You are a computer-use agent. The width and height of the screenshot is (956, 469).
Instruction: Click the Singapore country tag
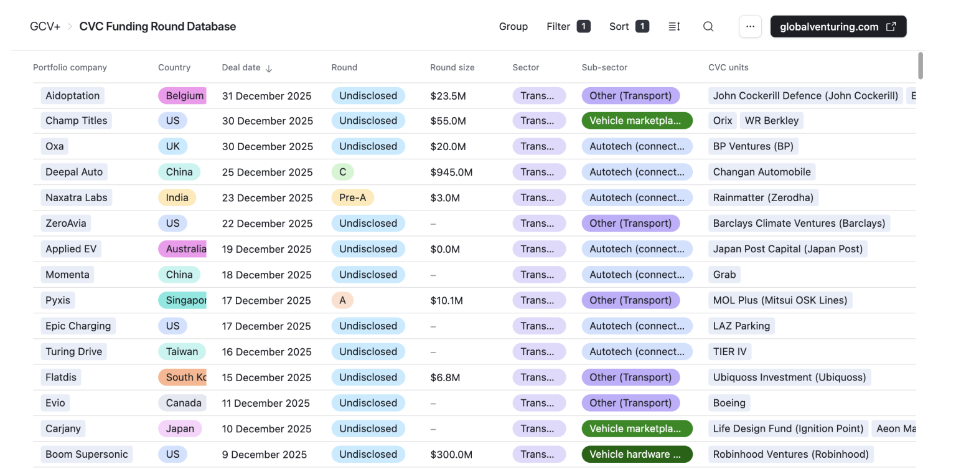182,300
